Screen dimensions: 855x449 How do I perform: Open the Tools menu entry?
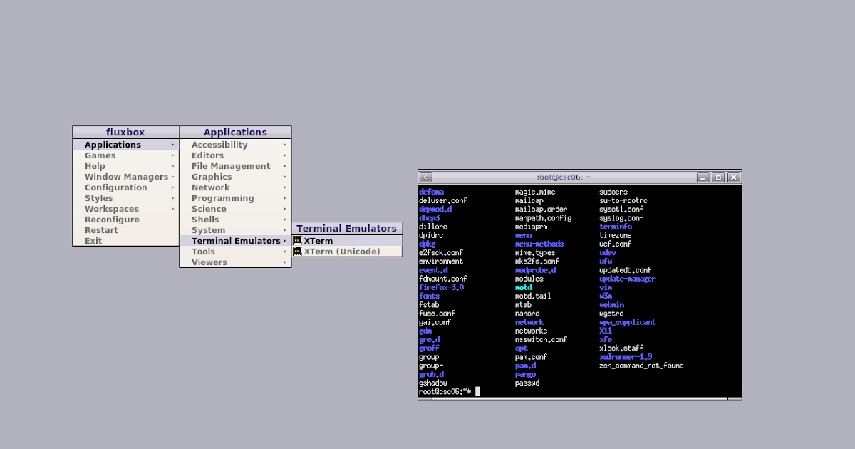click(235, 252)
